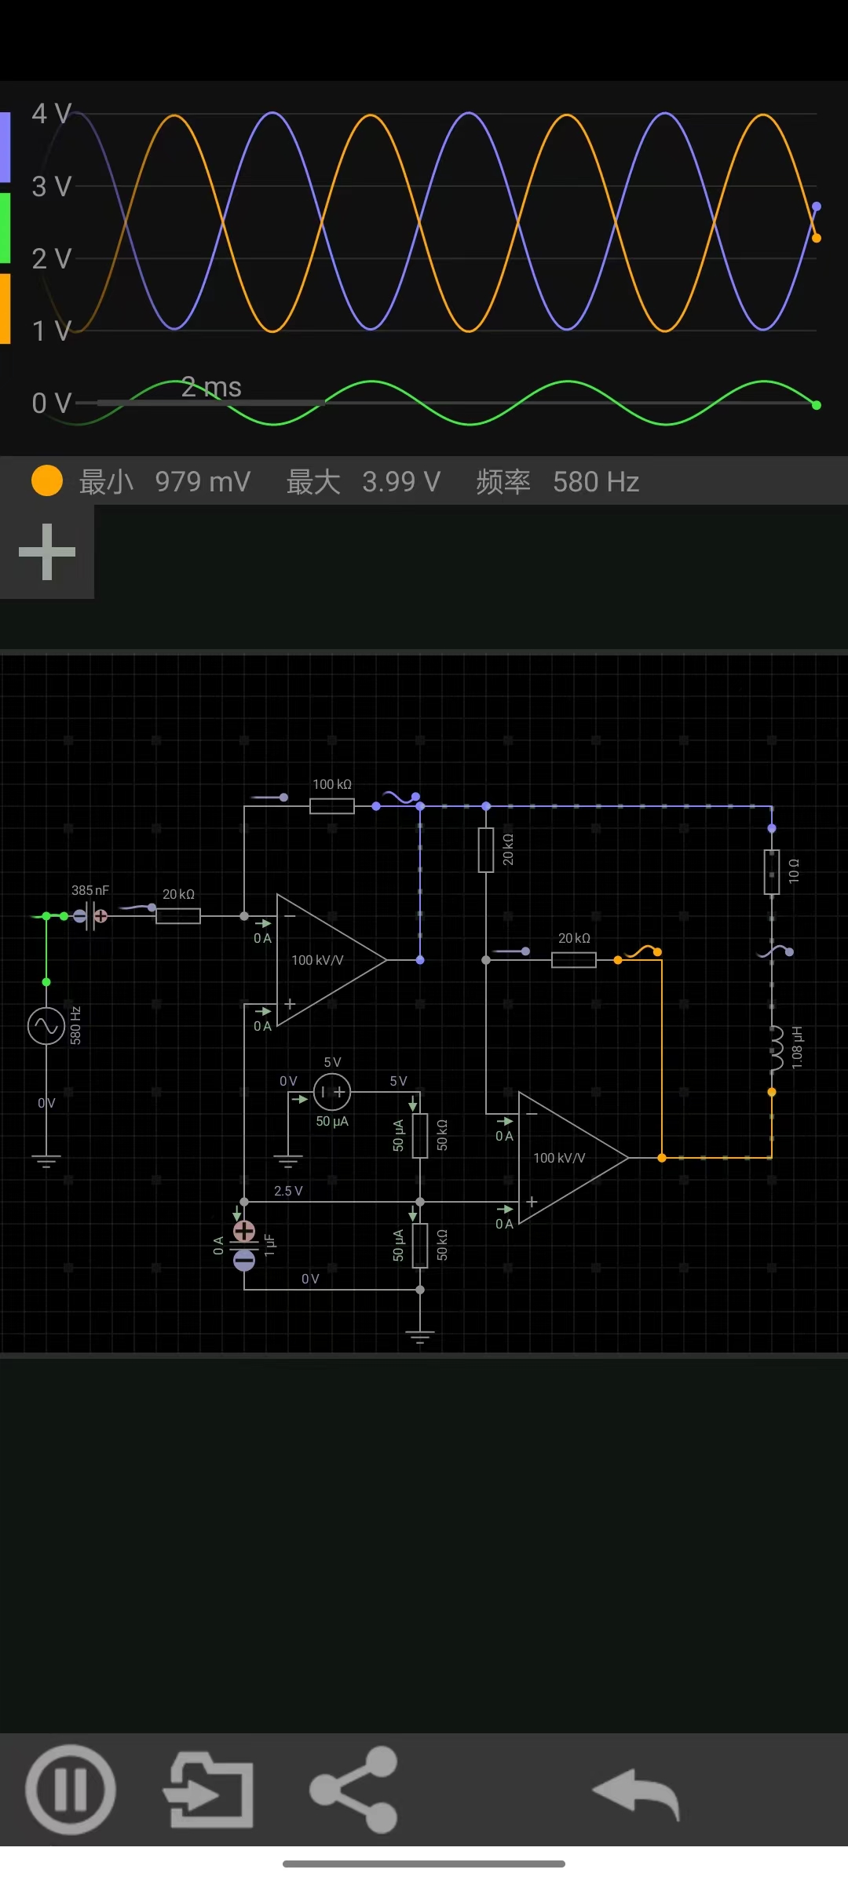Select the upper op-amp triangle
The width and height of the screenshot is (848, 1884).
[x=330, y=960]
